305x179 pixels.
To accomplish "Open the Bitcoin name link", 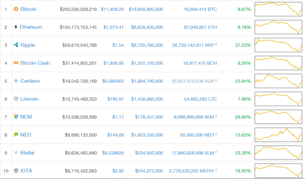I will (x=28, y=9).
